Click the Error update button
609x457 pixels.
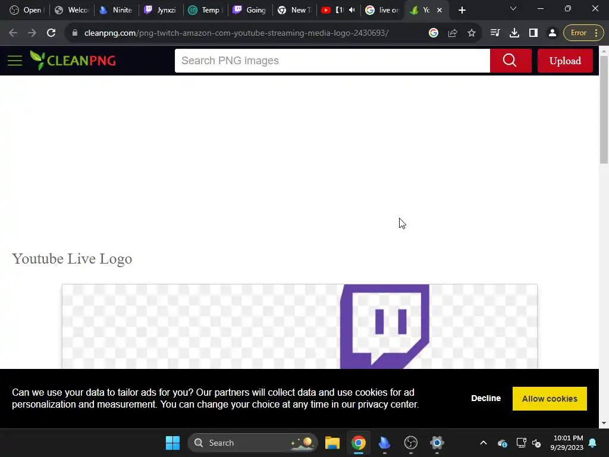578,33
